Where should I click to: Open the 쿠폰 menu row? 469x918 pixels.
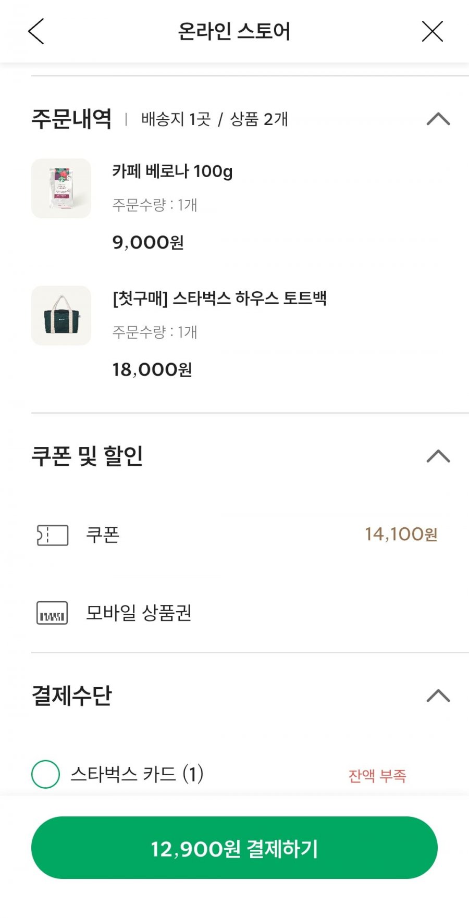tap(103, 535)
